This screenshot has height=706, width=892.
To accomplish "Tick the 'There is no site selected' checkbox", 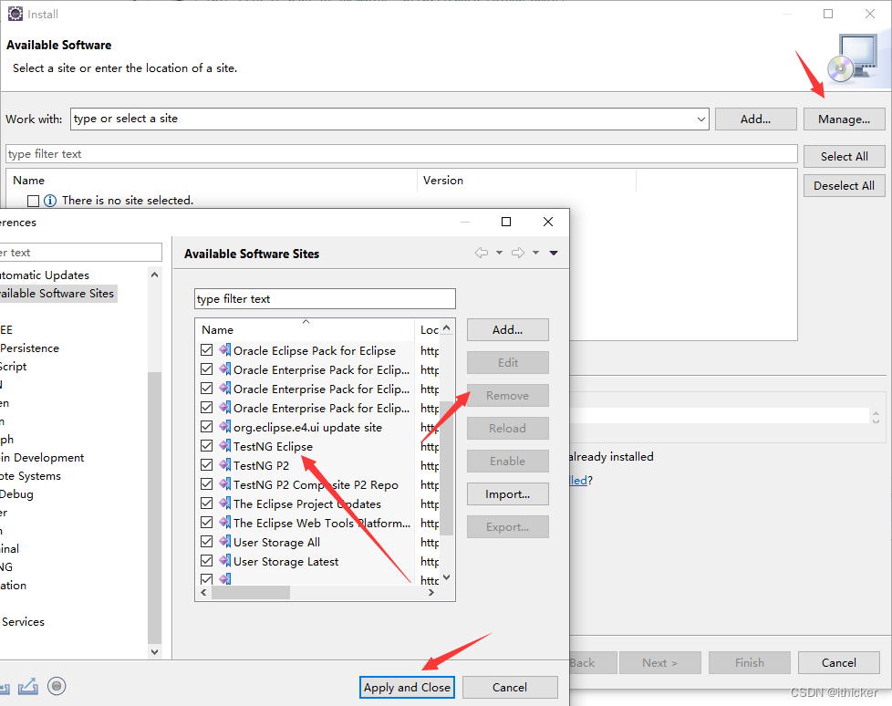I will [34, 201].
